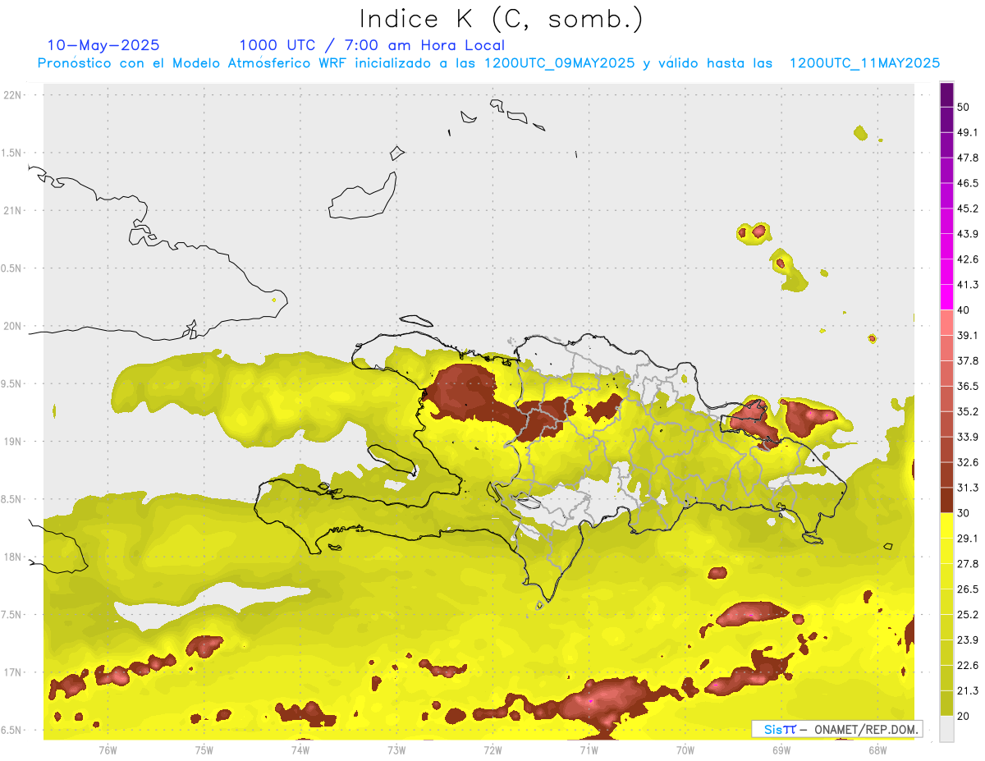Click the '43.9' color scale label
This screenshot has height=761, width=985.
968,234
